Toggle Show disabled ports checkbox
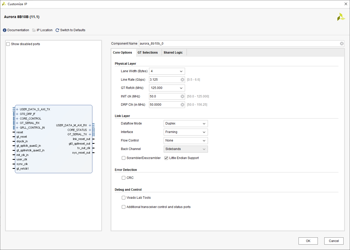Viewport: 350px width, 250px height. coord(8,44)
